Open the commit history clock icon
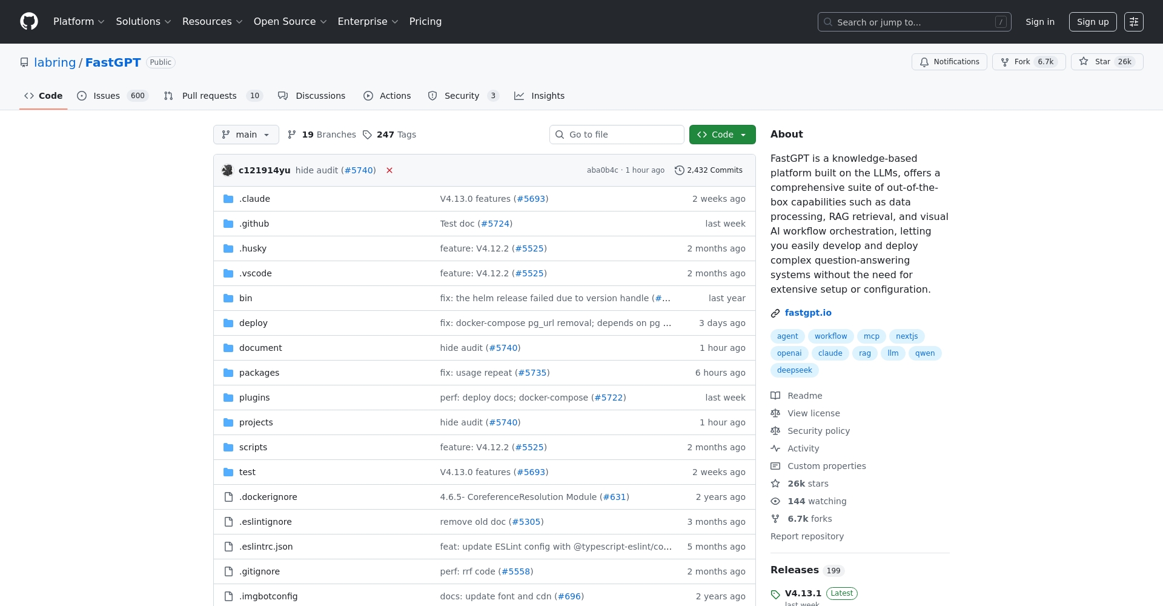 pos(679,170)
